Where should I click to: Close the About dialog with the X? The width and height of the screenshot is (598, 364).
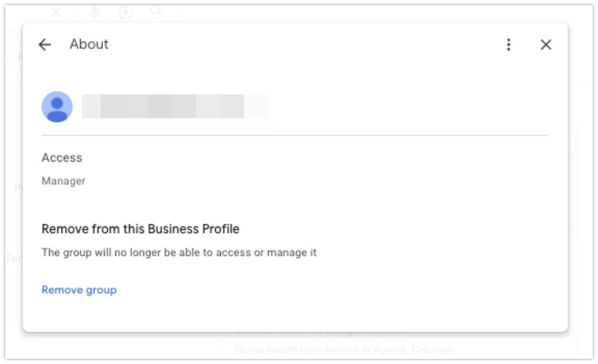click(546, 44)
